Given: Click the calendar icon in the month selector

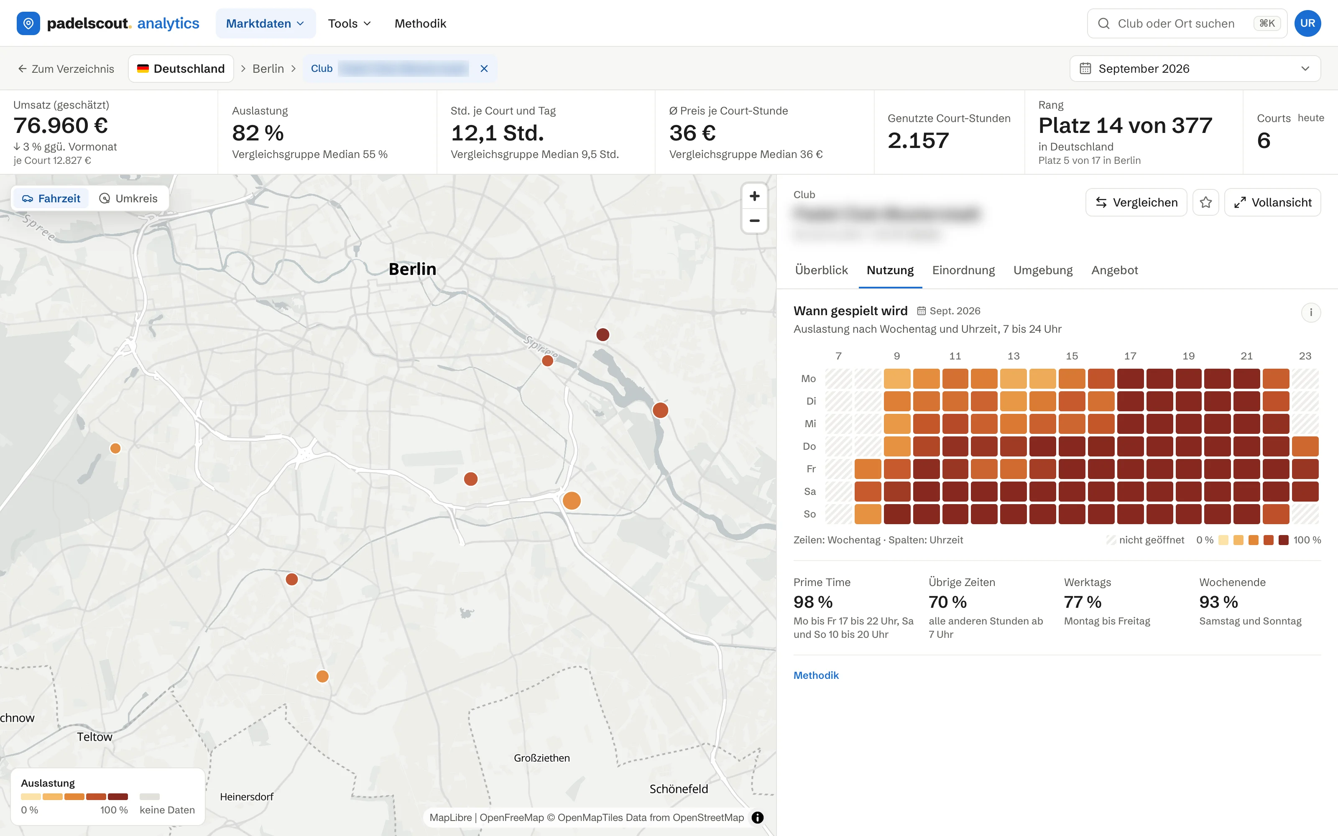Looking at the screenshot, I should tap(1085, 69).
